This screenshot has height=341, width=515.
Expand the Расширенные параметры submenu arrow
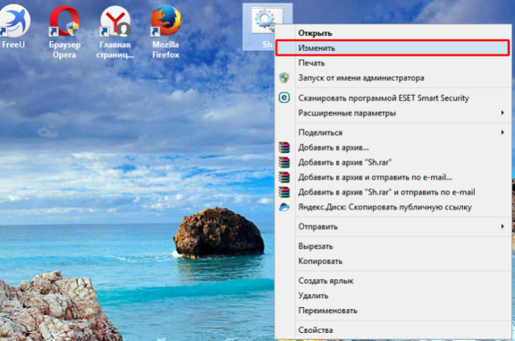click(x=502, y=113)
